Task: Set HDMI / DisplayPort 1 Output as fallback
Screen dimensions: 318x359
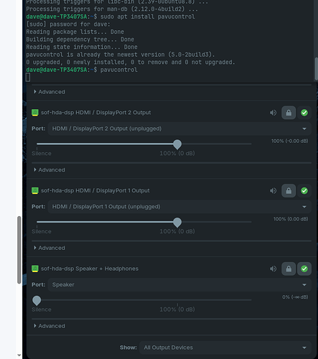Action: point(304,191)
